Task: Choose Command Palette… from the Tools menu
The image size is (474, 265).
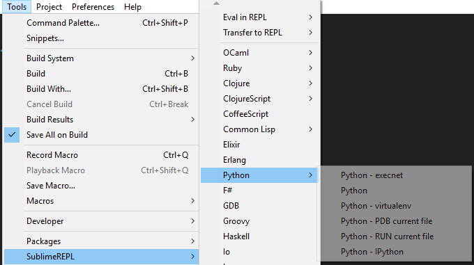Action: click(101, 23)
